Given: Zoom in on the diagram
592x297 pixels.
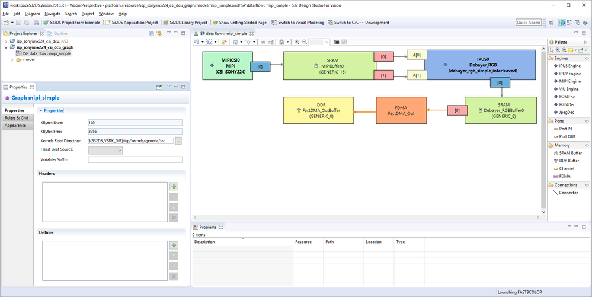Looking at the screenshot, I should coord(297,42).
